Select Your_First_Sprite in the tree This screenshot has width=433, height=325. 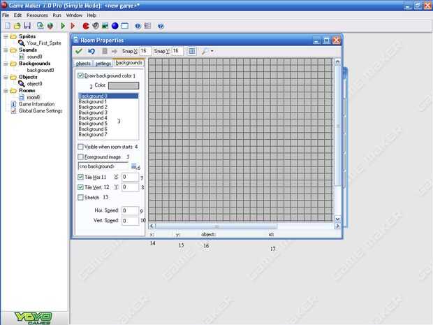point(44,43)
